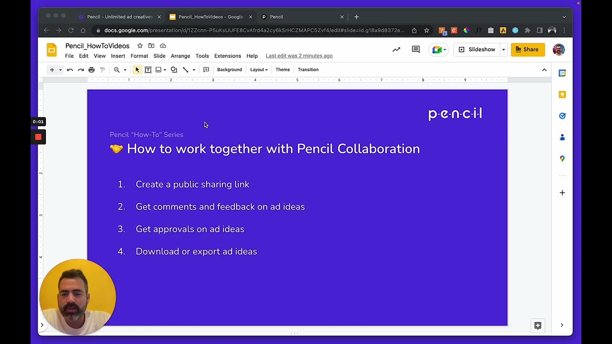Expand the line type dropdown arrow
Image resolution: width=612 pixels, height=344 pixels.
(194, 70)
